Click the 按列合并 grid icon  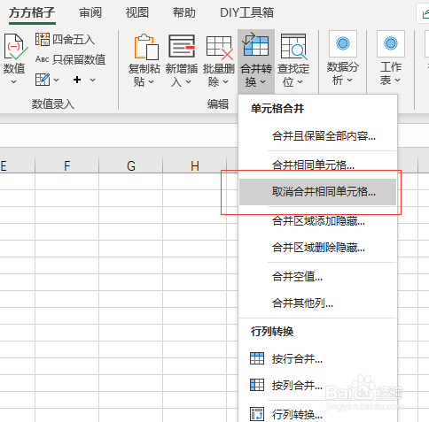click(257, 385)
